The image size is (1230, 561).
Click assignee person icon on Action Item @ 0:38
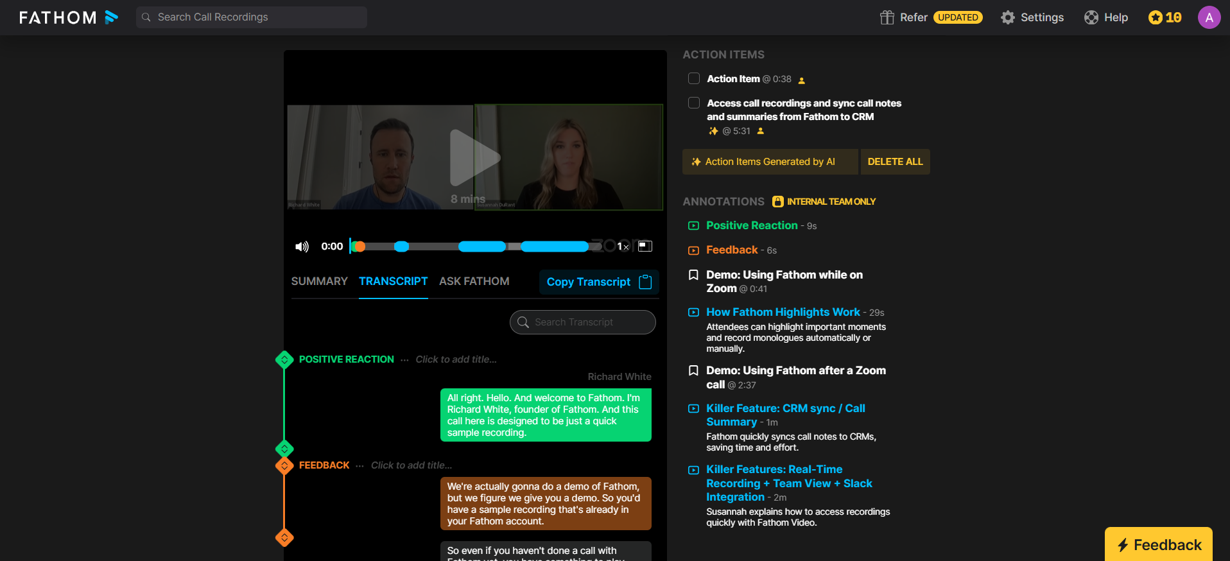click(x=801, y=80)
